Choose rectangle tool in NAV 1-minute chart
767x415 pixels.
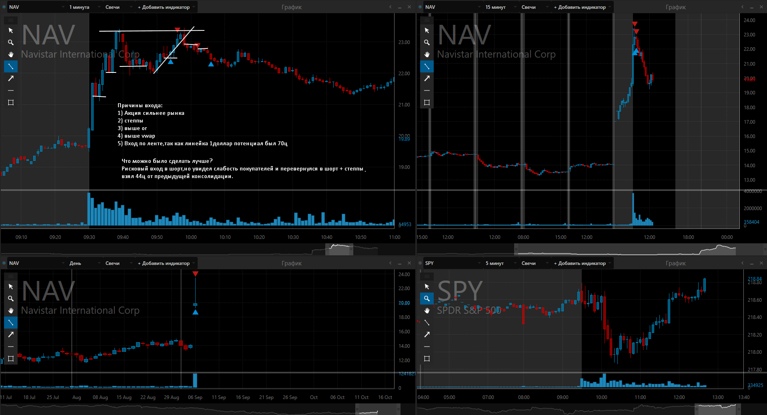(11, 102)
